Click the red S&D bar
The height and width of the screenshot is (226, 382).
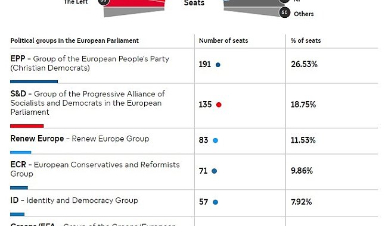pyautogui.click(x=27, y=126)
